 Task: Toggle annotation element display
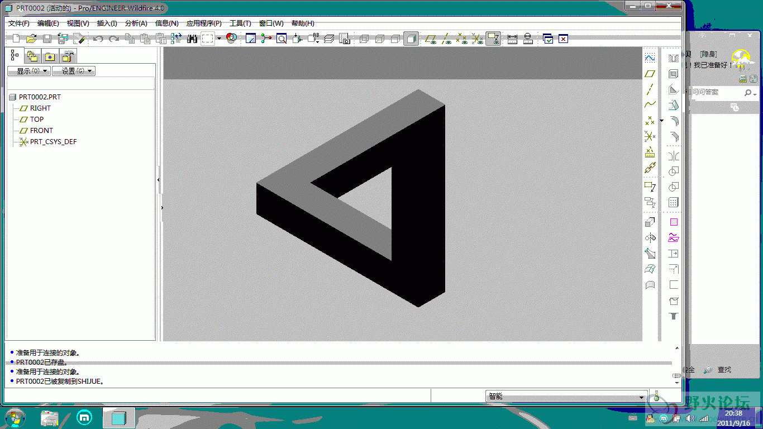coord(493,39)
